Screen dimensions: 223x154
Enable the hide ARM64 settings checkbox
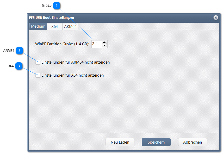[38, 62]
